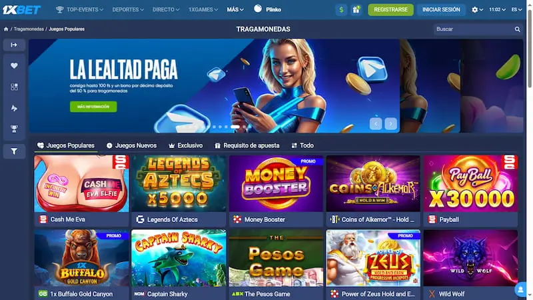Screen dimensions: 533x300
Task: Open the Money Booster game thumbnail
Action: [276, 184]
